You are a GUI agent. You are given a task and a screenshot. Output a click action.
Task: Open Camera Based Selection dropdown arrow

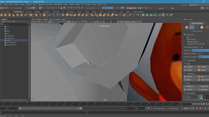pyautogui.click(x=199, y=47)
